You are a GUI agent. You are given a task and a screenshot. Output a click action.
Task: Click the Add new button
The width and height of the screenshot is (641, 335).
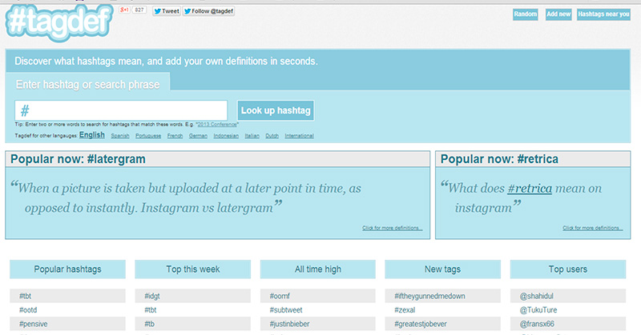558,14
